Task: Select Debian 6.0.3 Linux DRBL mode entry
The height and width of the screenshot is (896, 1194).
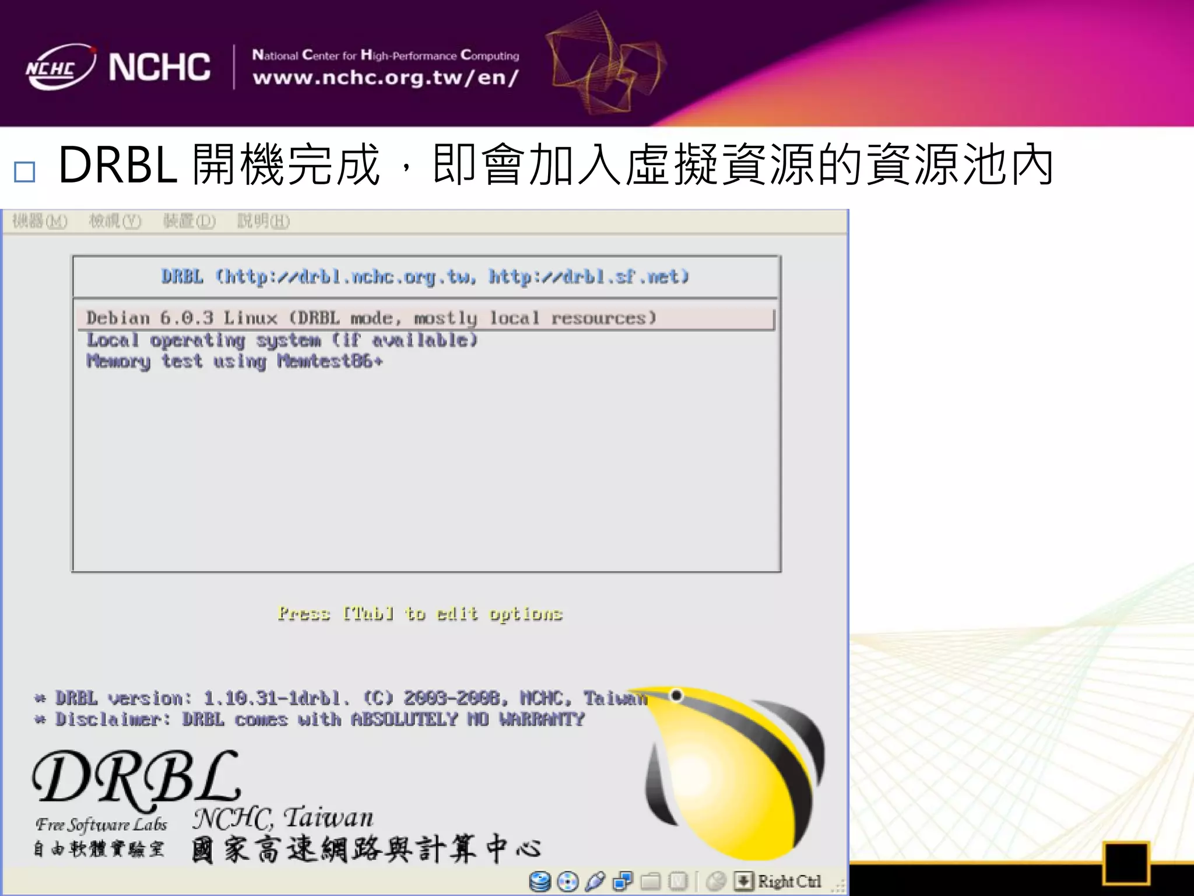Action: tap(426, 318)
